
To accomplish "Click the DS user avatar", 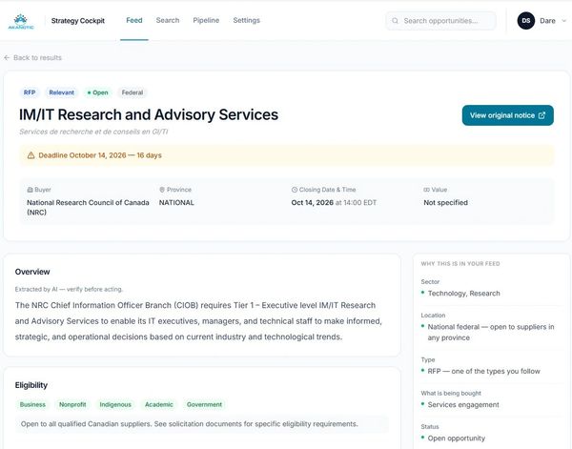I will point(525,21).
